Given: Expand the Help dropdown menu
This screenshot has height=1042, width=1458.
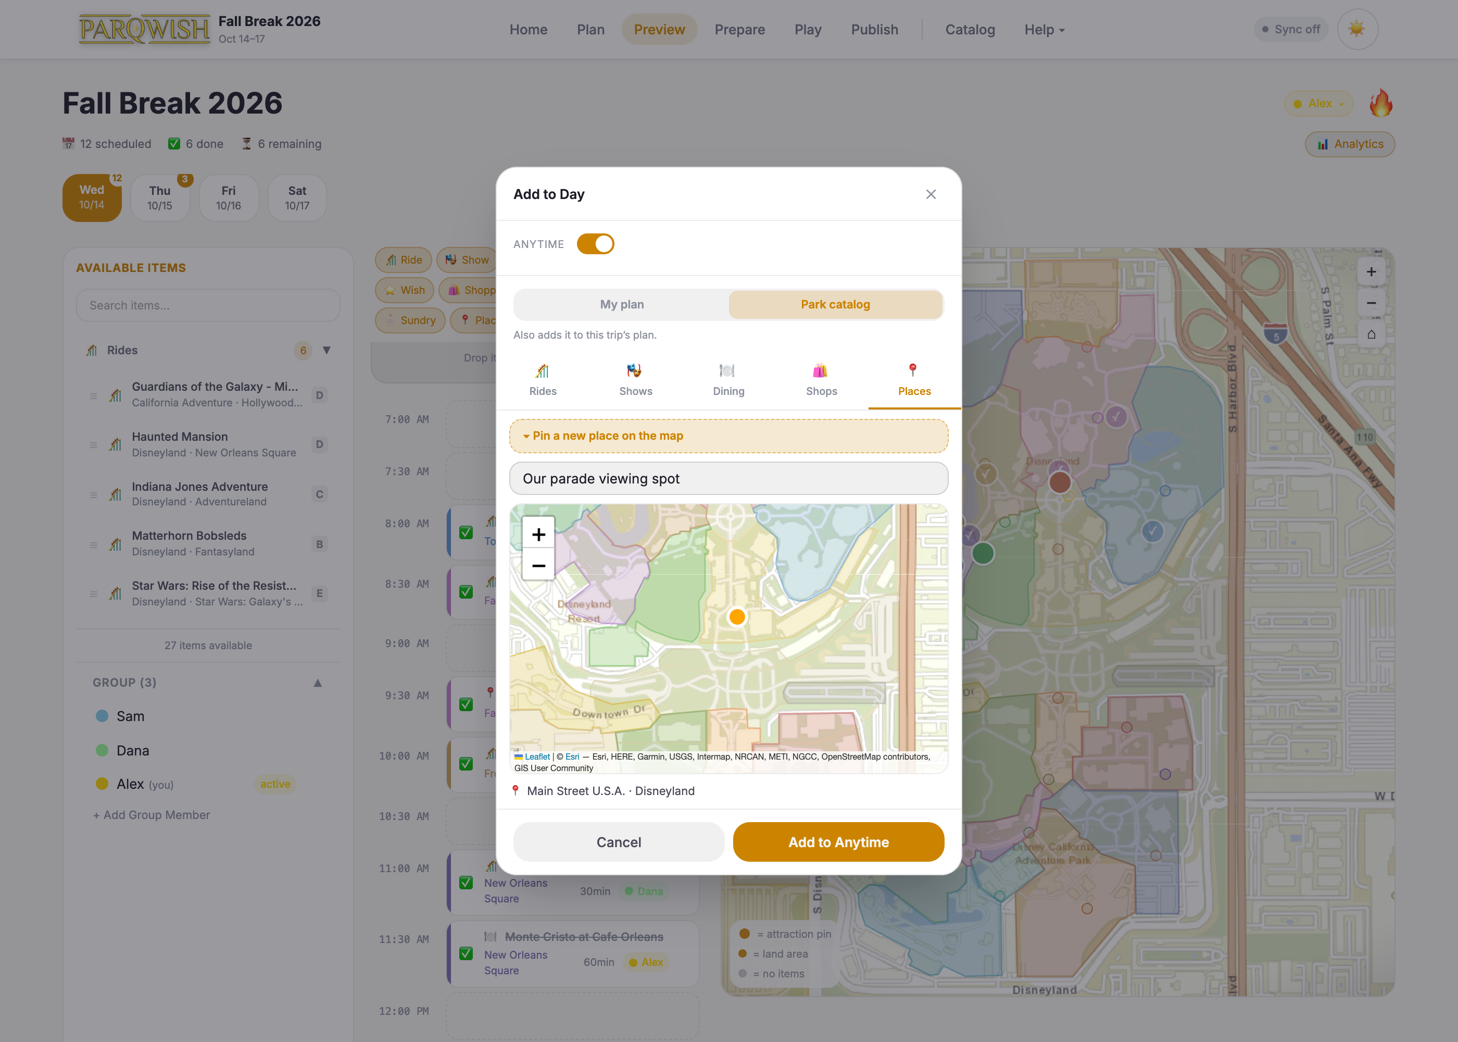Looking at the screenshot, I should point(1044,30).
